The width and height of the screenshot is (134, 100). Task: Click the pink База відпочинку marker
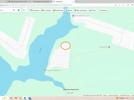coord(73,16)
